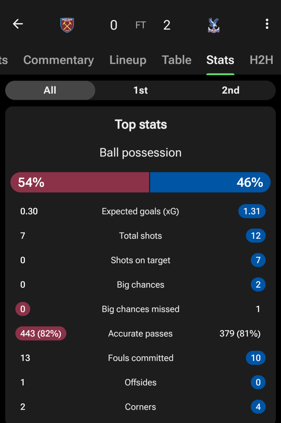Select the Expected goals (xG) row label
This screenshot has height=423, width=281.
point(140,211)
